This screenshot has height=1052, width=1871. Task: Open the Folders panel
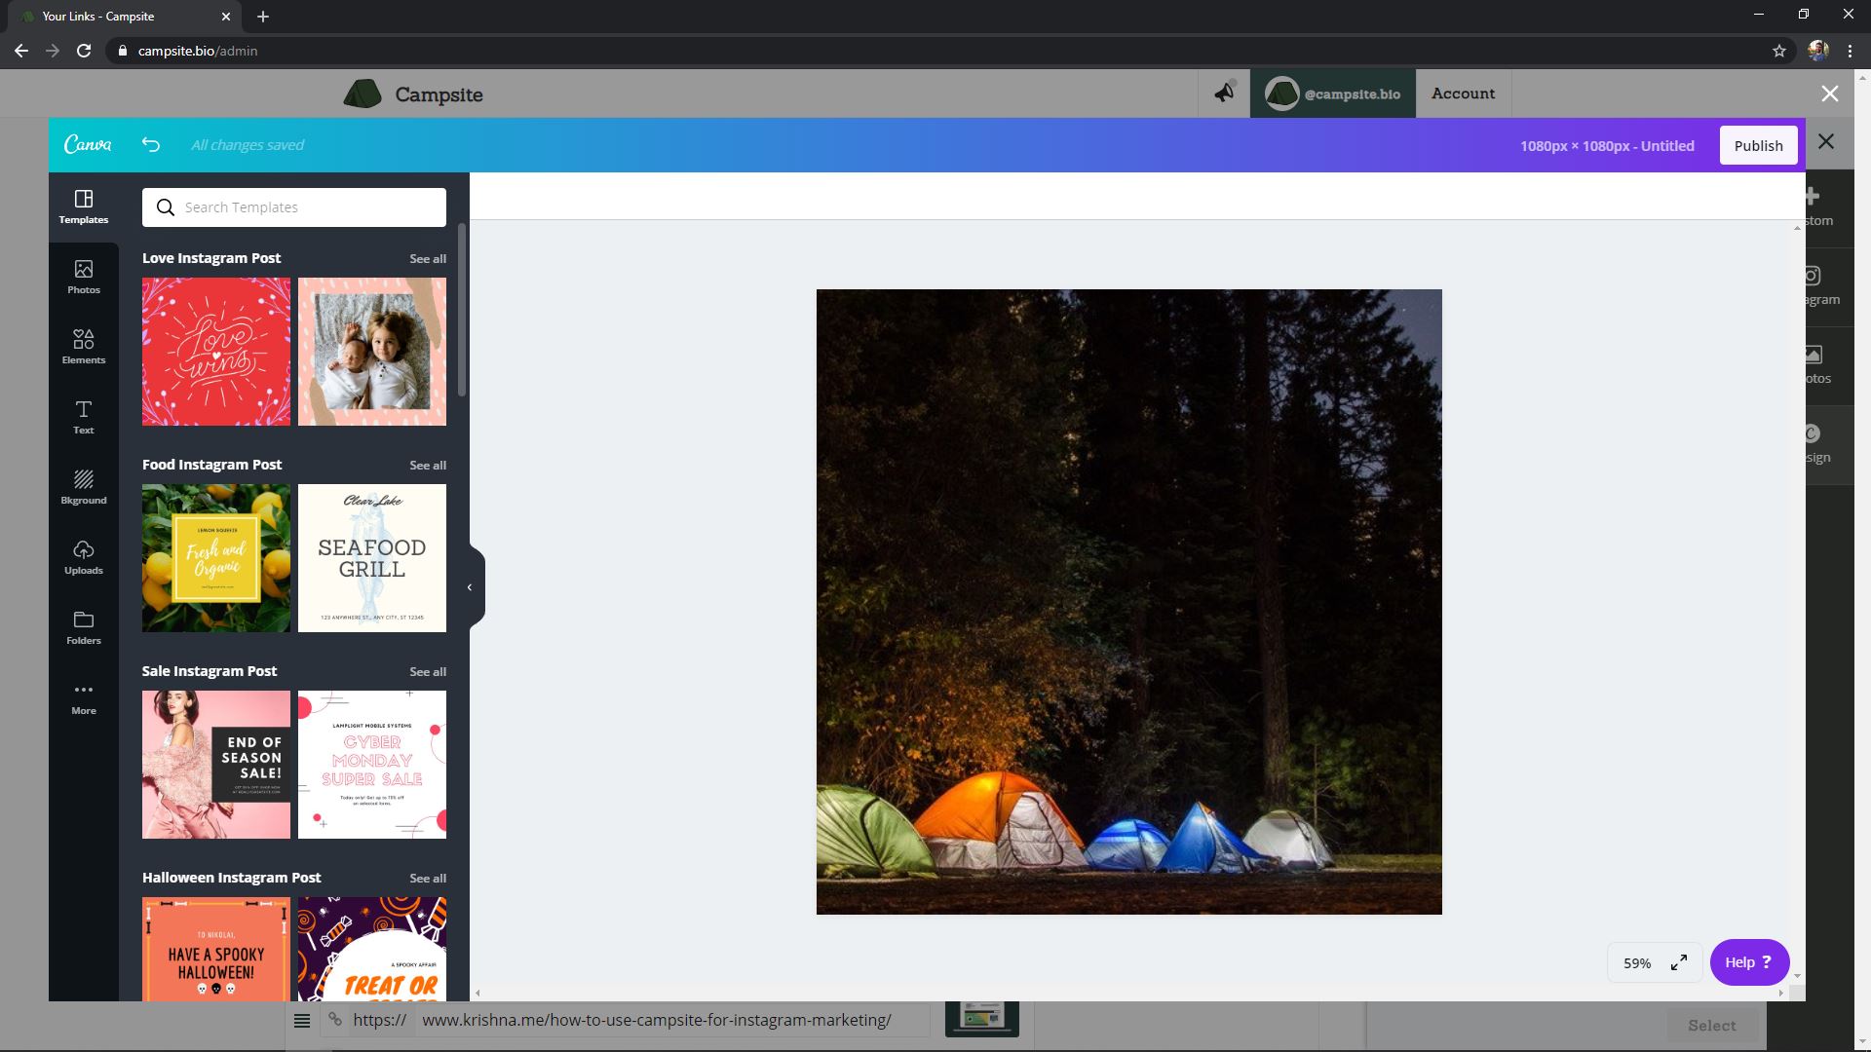coord(84,627)
